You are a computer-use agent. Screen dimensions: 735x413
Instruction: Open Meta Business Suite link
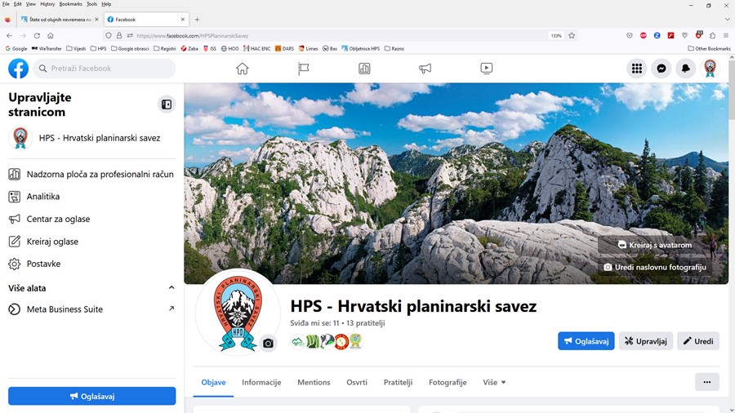(91, 309)
